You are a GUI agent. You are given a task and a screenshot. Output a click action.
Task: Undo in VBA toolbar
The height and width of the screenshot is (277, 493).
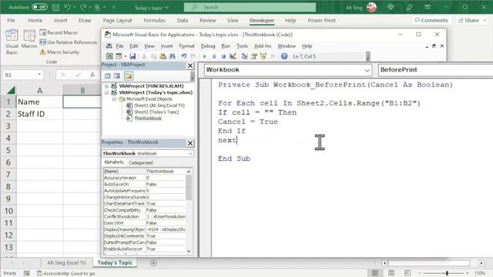coord(184,56)
